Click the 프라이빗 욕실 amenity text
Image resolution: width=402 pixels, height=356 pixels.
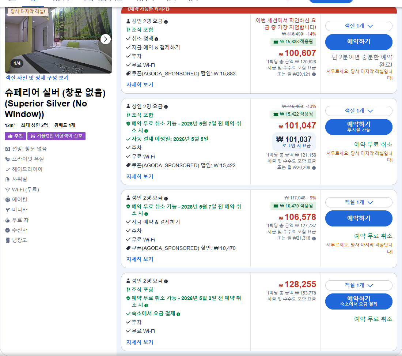tap(28, 159)
